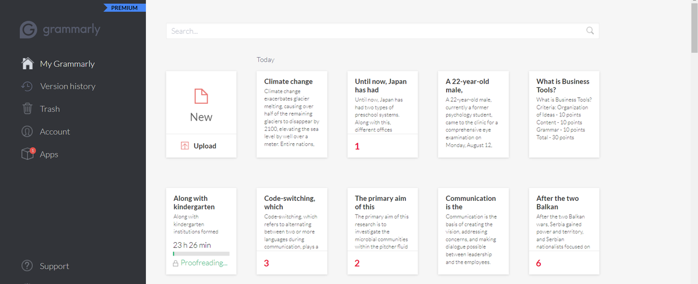Open the 'Code-switching, which' document

coord(292,231)
